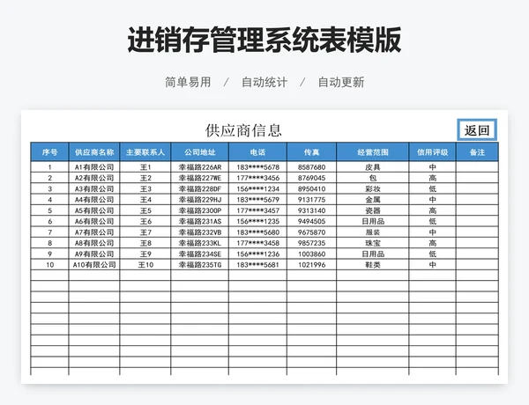Click contact cell 王5
The height and width of the screenshot is (405, 529).
[145, 210]
